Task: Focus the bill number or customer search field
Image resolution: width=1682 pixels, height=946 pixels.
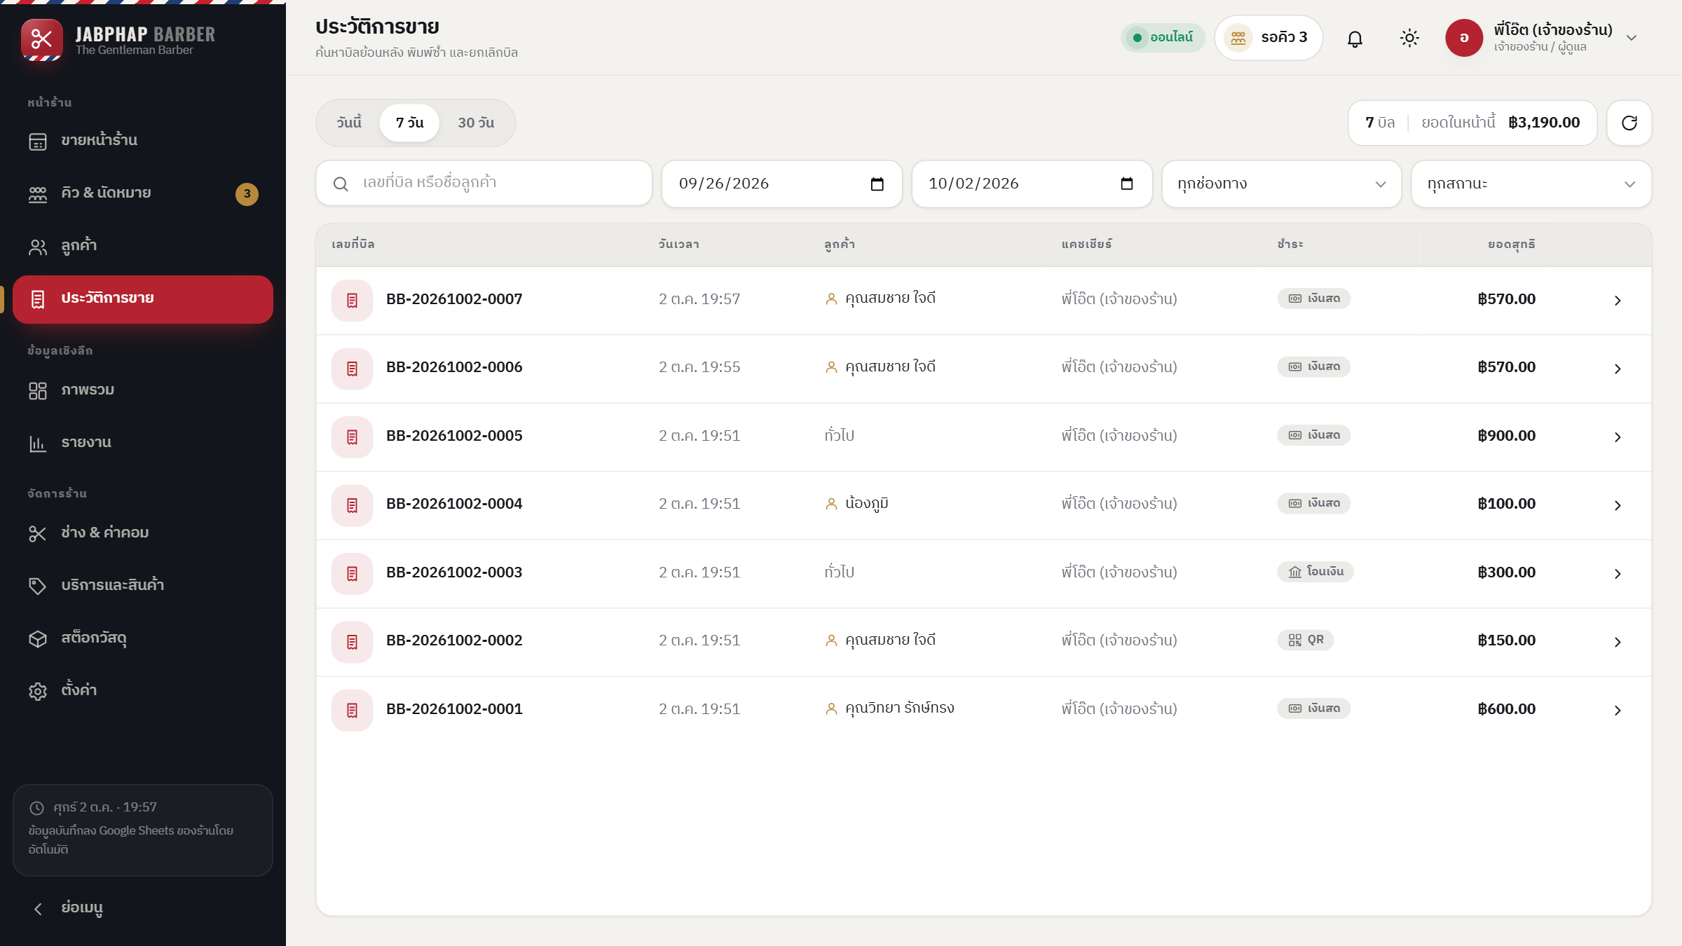Action: [484, 184]
